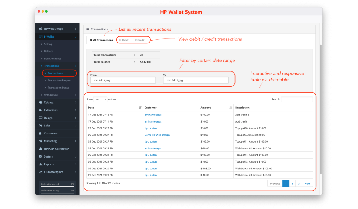Switch to the Debit tab
The height and width of the screenshot is (209, 358).
[124, 40]
